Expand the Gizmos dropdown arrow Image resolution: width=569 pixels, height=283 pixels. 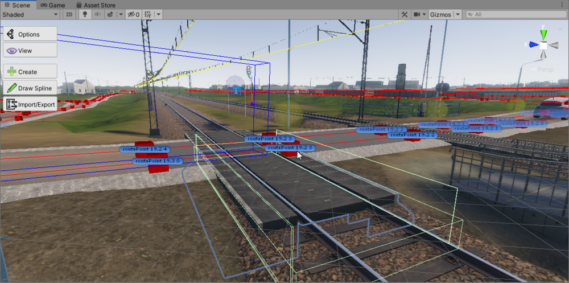[457, 15]
